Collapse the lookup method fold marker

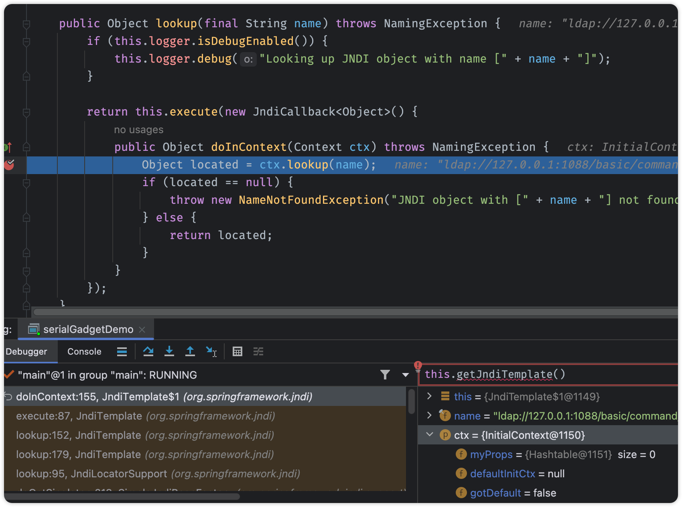click(x=26, y=24)
